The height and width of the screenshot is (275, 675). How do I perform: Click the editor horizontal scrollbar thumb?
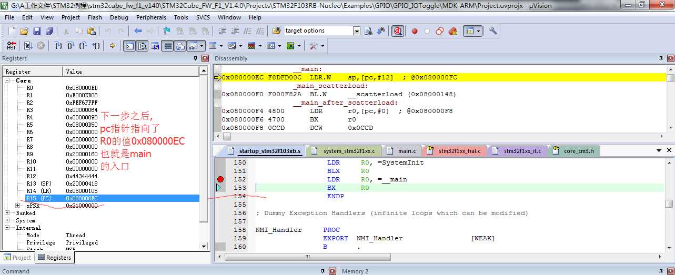point(307,257)
